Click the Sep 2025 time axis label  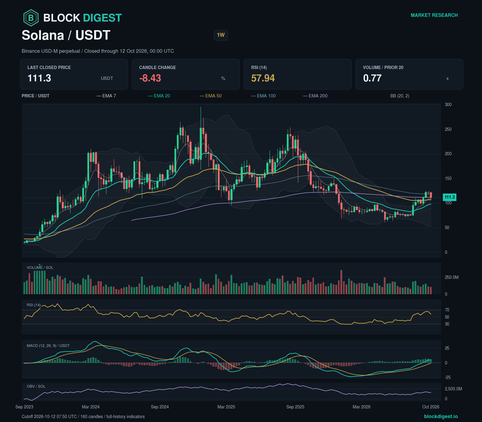tap(296, 407)
